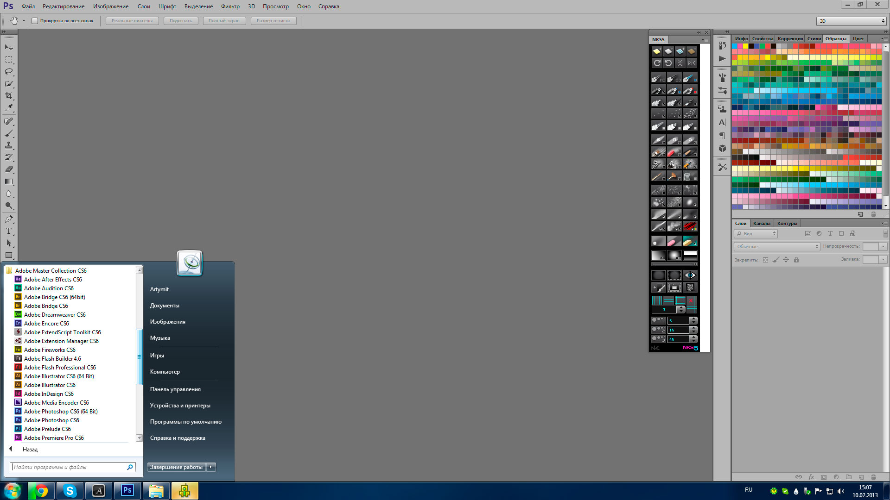Open the Paragraph panel icon
The width and height of the screenshot is (890, 500).
pos(722,136)
